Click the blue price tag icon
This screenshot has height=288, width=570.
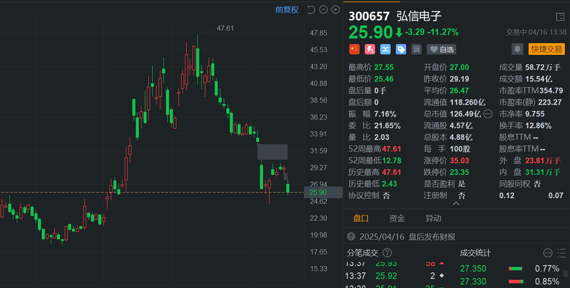[x=401, y=49]
